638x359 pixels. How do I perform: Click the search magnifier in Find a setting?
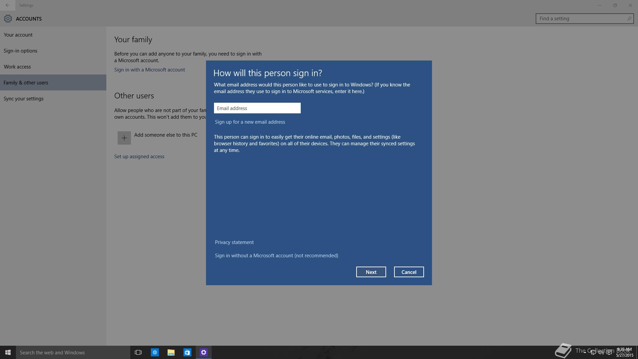click(x=629, y=19)
